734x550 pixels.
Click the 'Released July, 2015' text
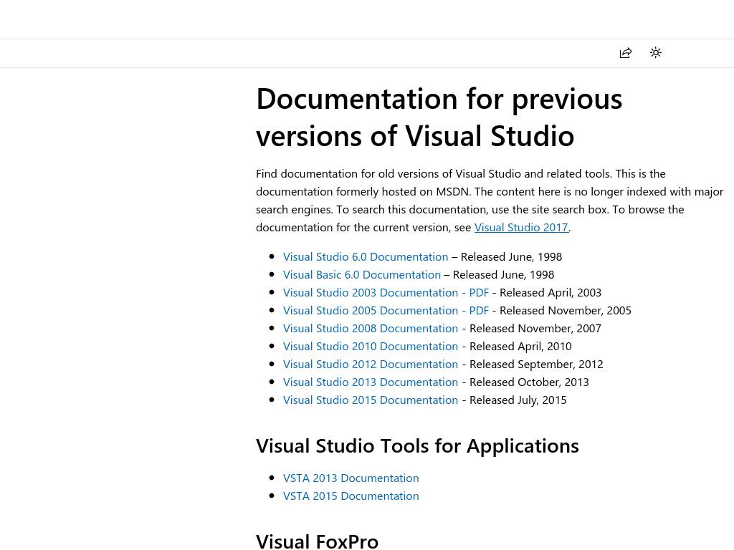click(518, 400)
